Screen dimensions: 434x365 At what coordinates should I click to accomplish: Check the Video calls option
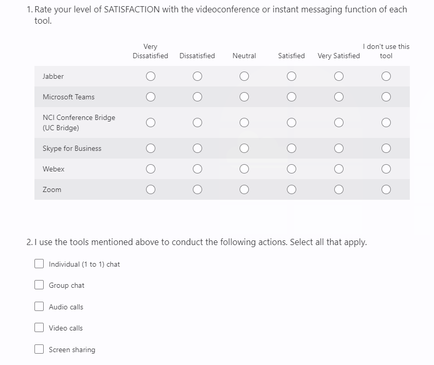(39, 327)
